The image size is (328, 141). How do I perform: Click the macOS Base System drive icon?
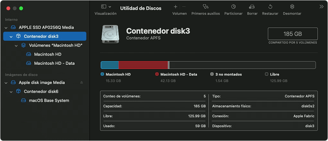tap(24, 100)
